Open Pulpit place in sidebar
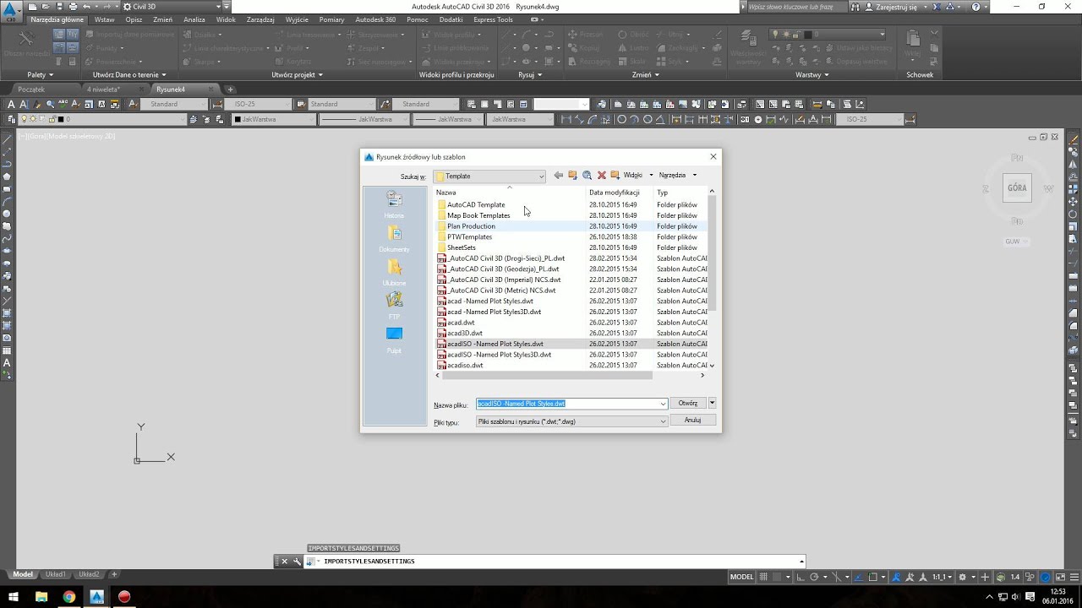Screen dimensions: 1082x608 394,339
